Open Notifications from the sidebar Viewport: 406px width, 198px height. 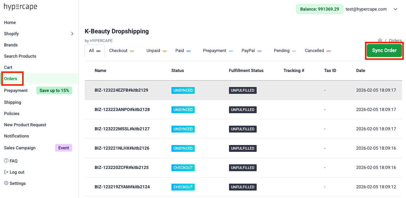coord(16,136)
